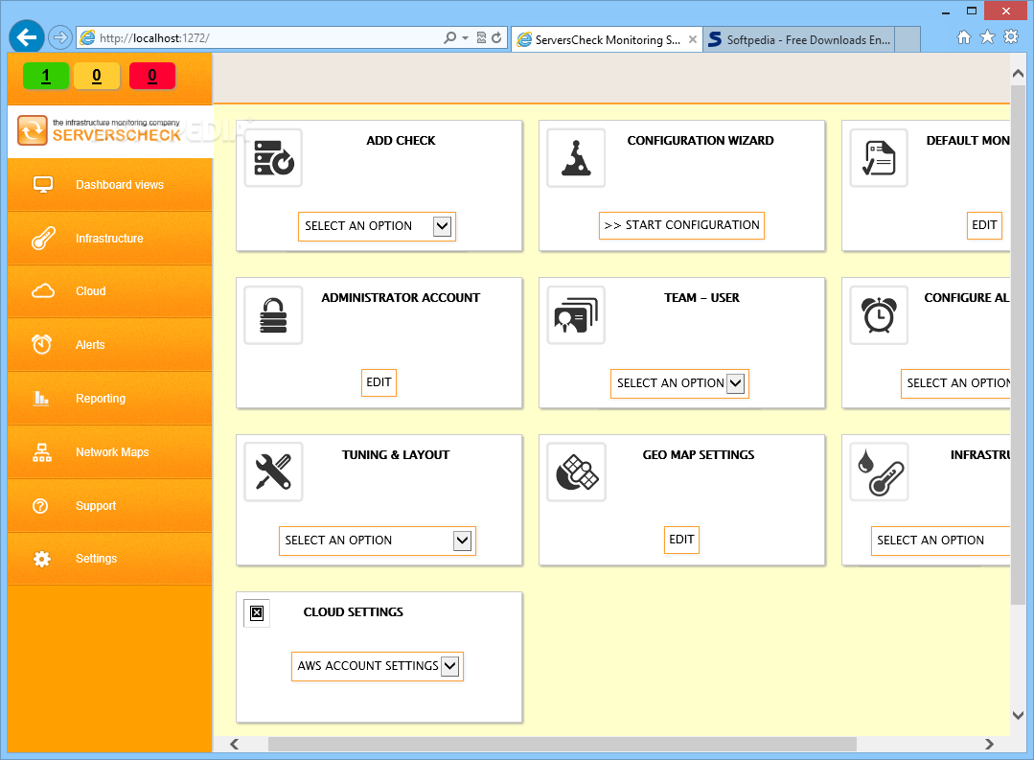The image size is (1034, 760).
Task: Click the Add Check server icon
Action: tap(274, 158)
